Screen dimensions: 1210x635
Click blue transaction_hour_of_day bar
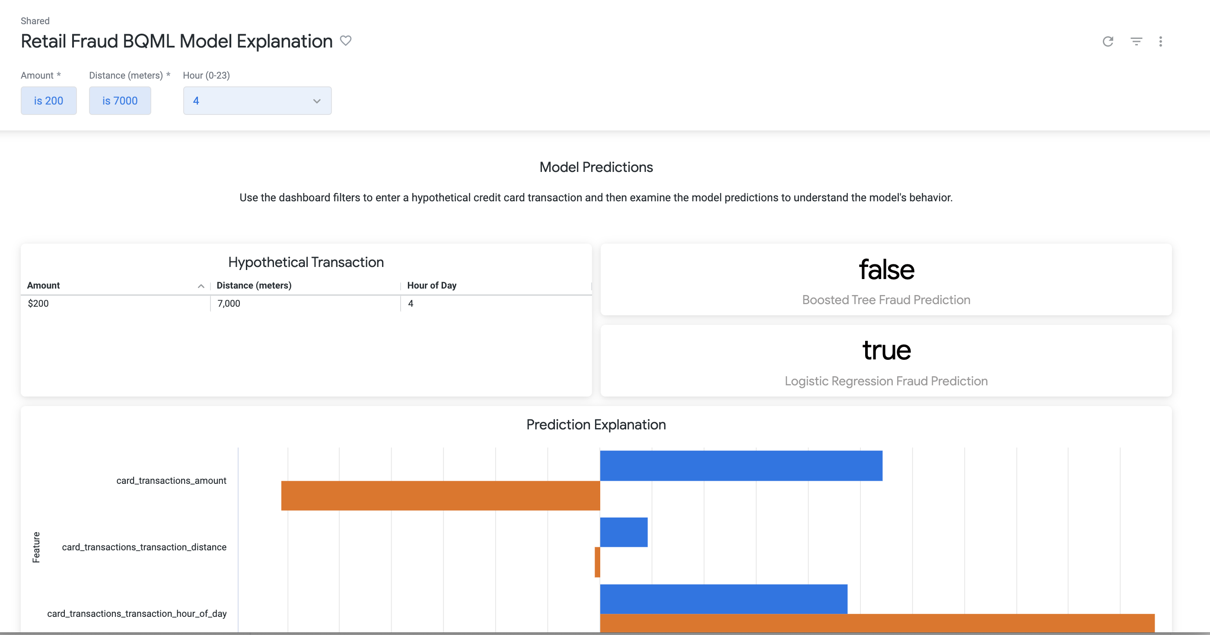[x=723, y=598]
